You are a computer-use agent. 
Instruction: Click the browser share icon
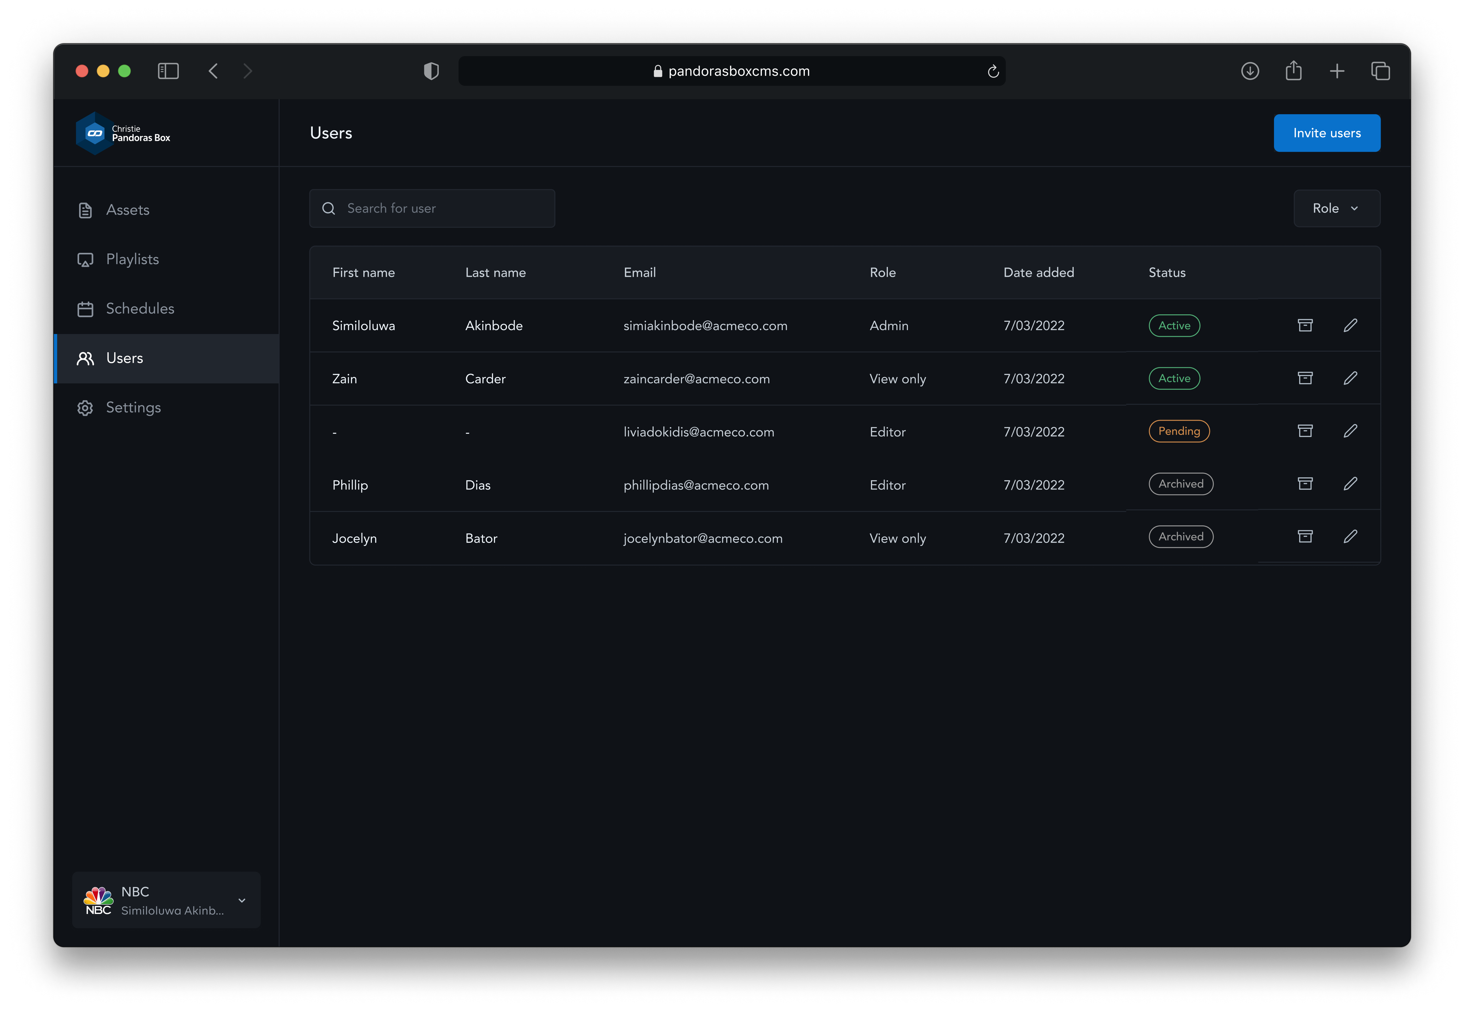1293,71
